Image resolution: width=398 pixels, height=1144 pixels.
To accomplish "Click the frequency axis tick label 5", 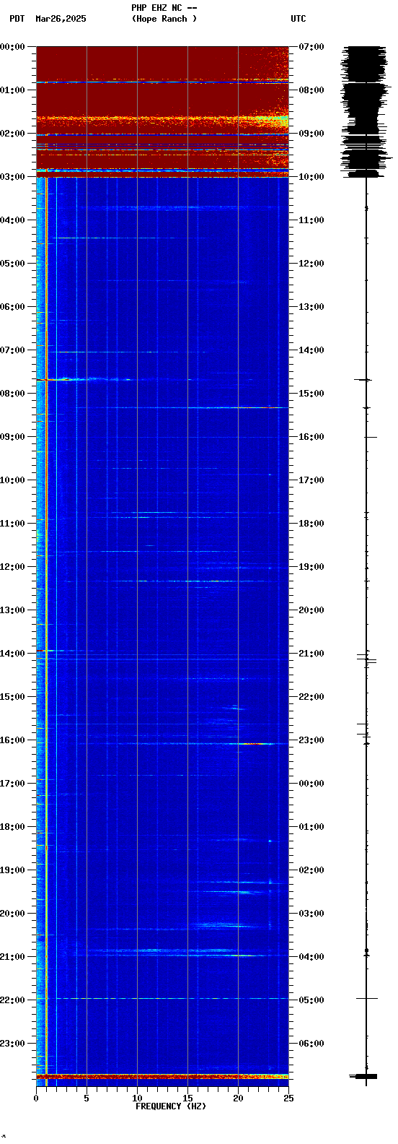I will pos(87,1098).
